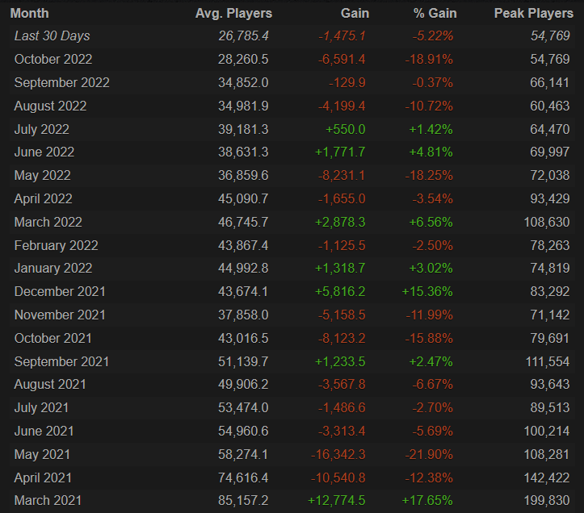
Task: Click the percent gain -18.91%
Action: point(429,60)
